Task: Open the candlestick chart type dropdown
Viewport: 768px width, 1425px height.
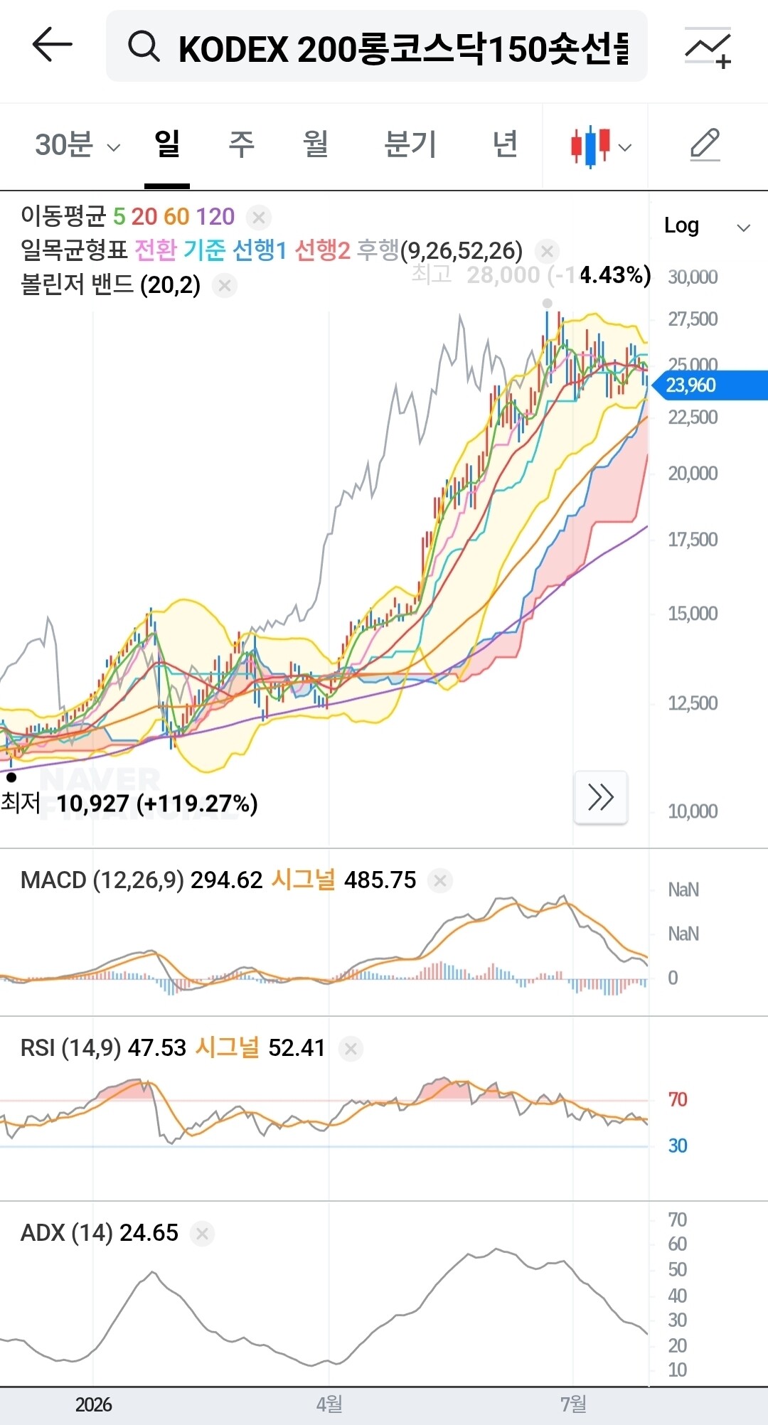Action: click(601, 146)
